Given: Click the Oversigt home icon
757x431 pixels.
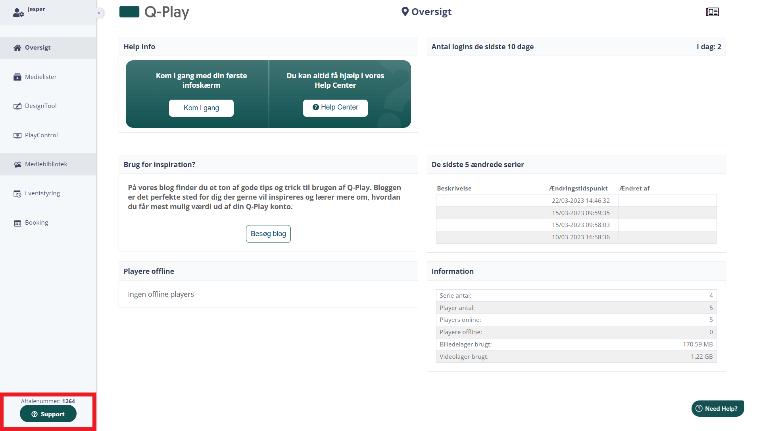Looking at the screenshot, I should click(x=17, y=48).
